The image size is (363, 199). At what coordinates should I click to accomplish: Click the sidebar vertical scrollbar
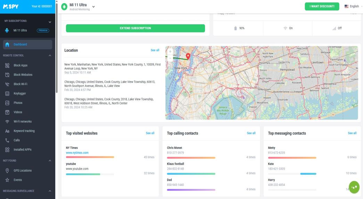pyautogui.click(x=57, y=48)
